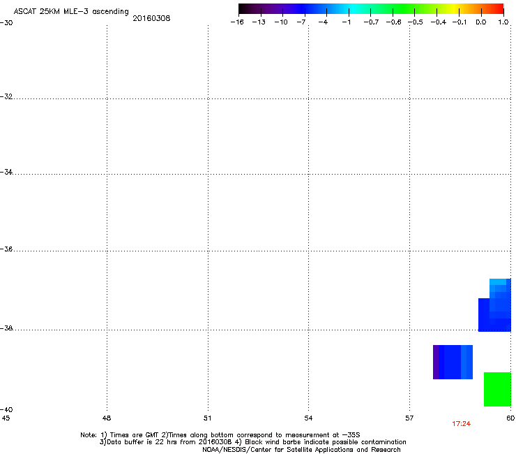
Task: Click longitude label 60 on the bottom axis
Action: pyautogui.click(x=510, y=418)
